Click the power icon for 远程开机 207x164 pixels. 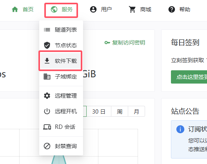[47, 111]
